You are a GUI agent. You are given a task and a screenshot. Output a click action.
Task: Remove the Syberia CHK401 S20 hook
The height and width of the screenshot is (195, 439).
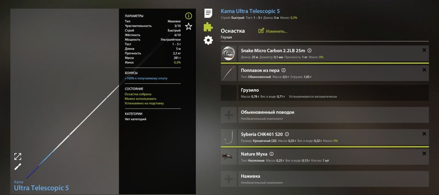pyautogui.click(x=424, y=134)
